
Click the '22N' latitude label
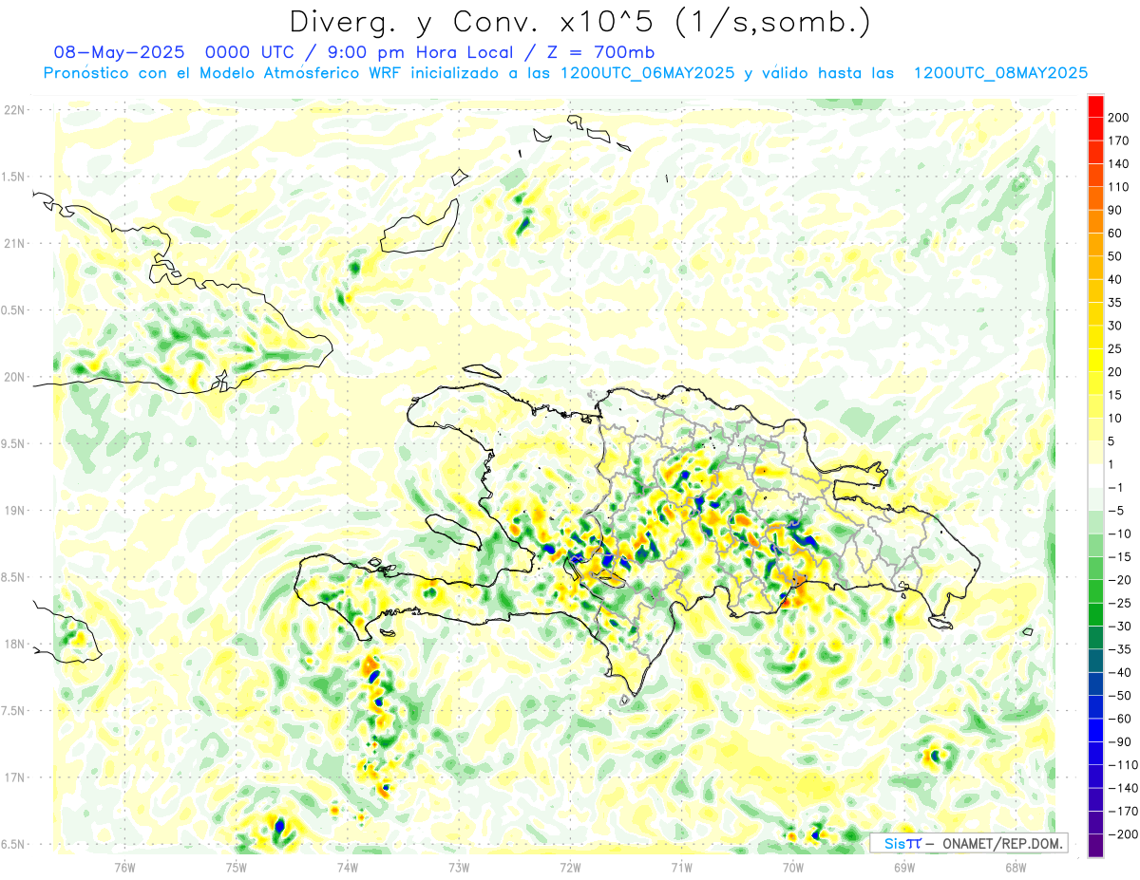(x=14, y=110)
